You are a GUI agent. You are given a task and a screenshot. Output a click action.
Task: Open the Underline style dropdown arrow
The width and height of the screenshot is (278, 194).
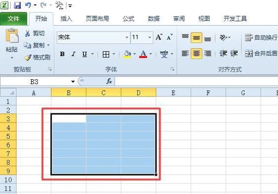pyautogui.click(x=92, y=54)
